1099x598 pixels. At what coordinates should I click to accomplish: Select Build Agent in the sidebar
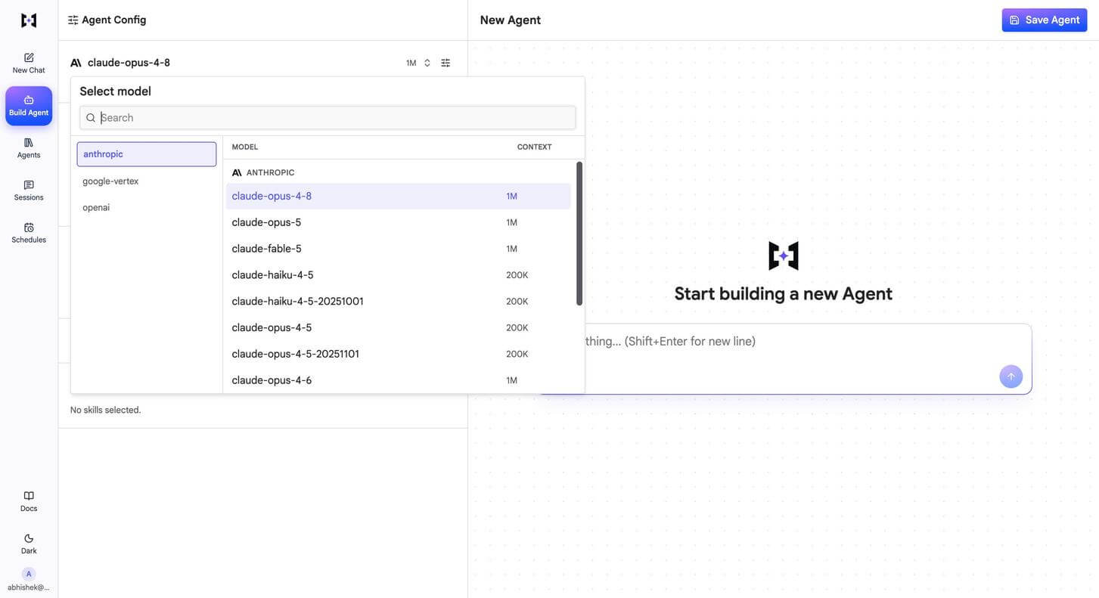[29, 106]
